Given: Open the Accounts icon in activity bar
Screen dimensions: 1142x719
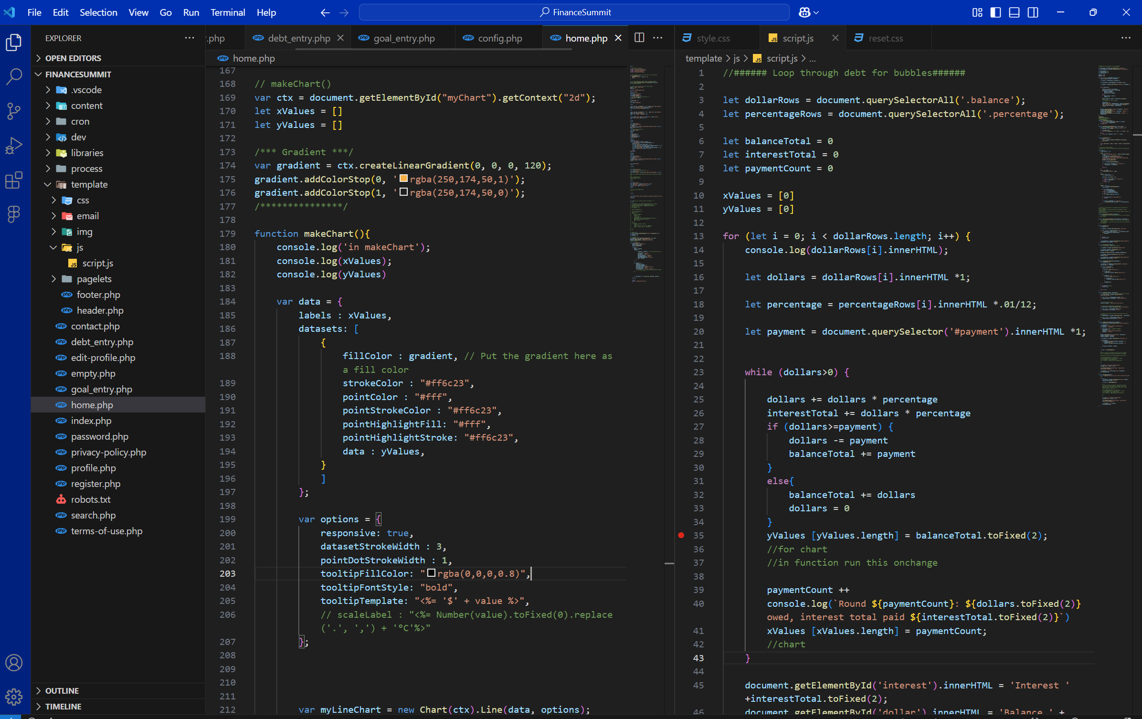Looking at the screenshot, I should click(14, 663).
